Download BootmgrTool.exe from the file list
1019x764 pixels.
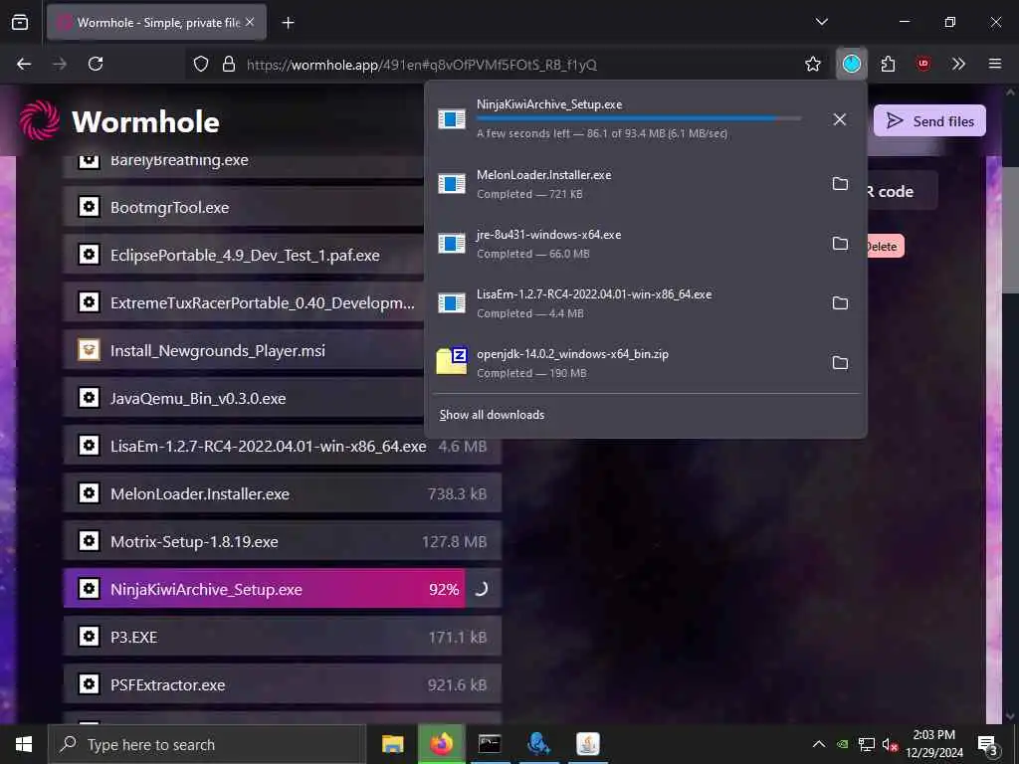coord(245,208)
